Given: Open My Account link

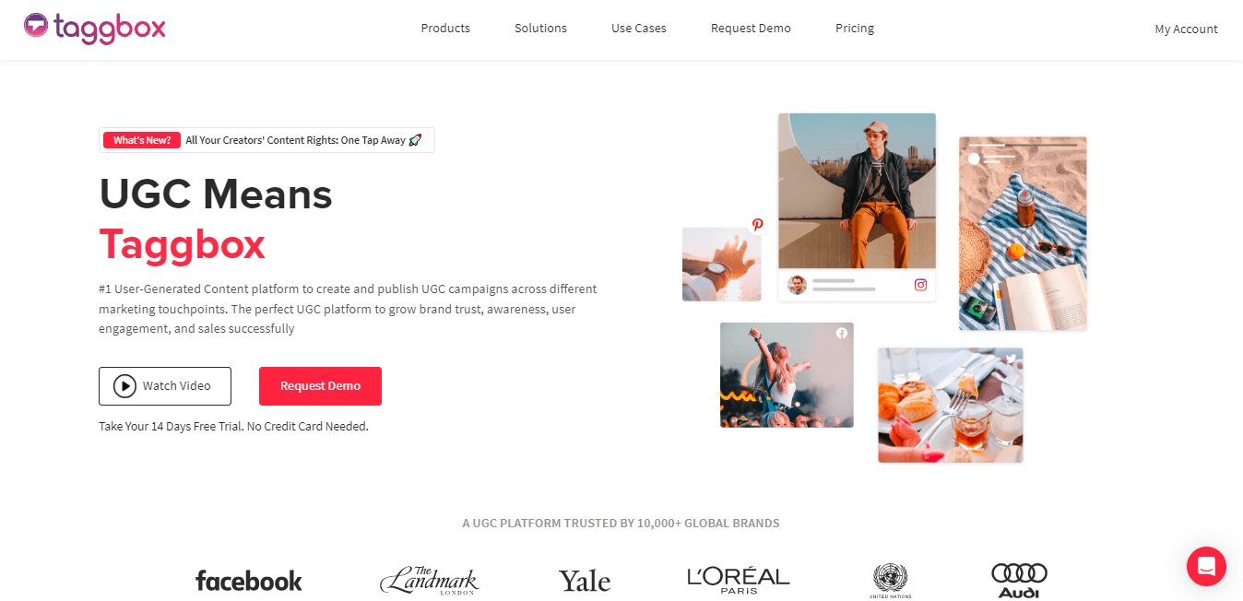Looking at the screenshot, I should tap(1186, 29).
